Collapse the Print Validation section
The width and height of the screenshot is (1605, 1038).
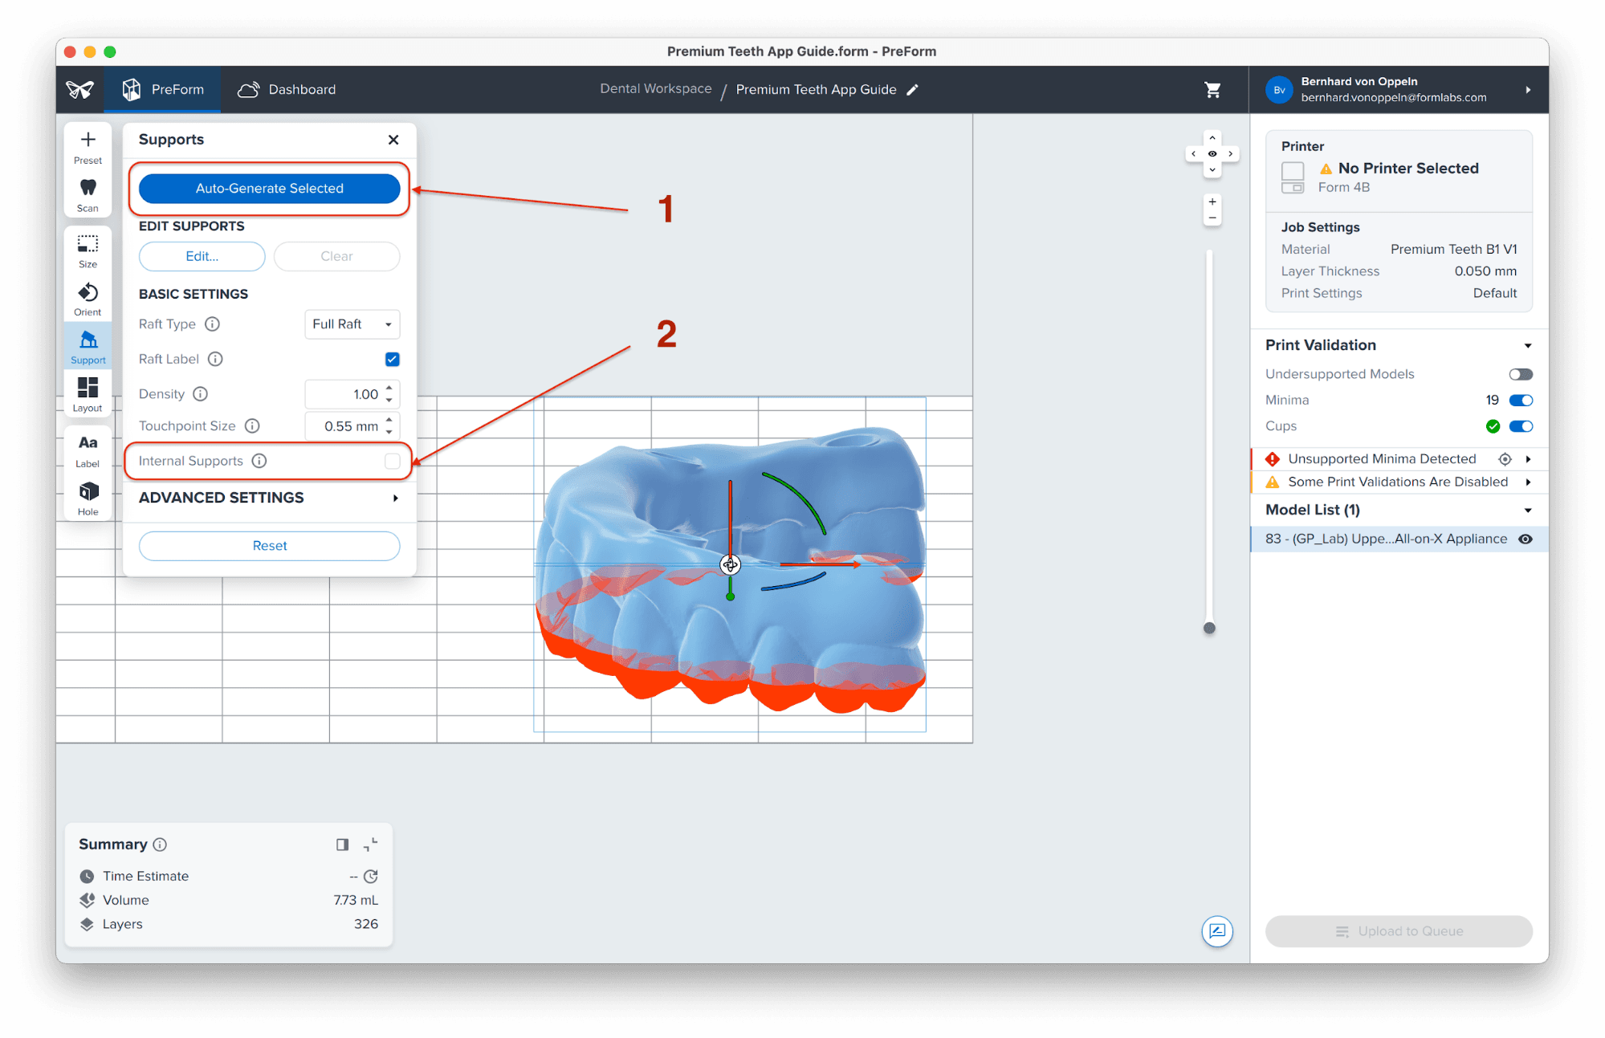pos(1527,345)
